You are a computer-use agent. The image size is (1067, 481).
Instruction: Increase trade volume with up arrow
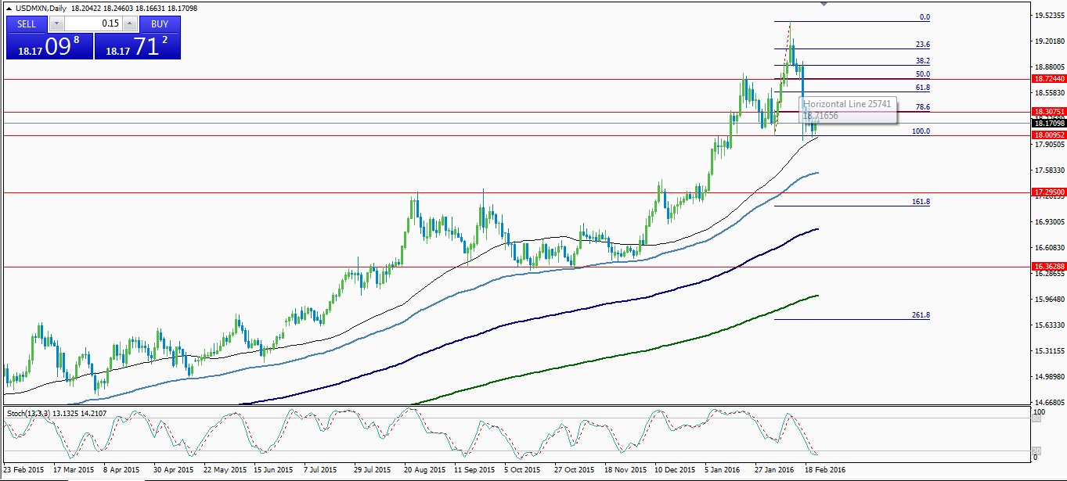point(131,23)
